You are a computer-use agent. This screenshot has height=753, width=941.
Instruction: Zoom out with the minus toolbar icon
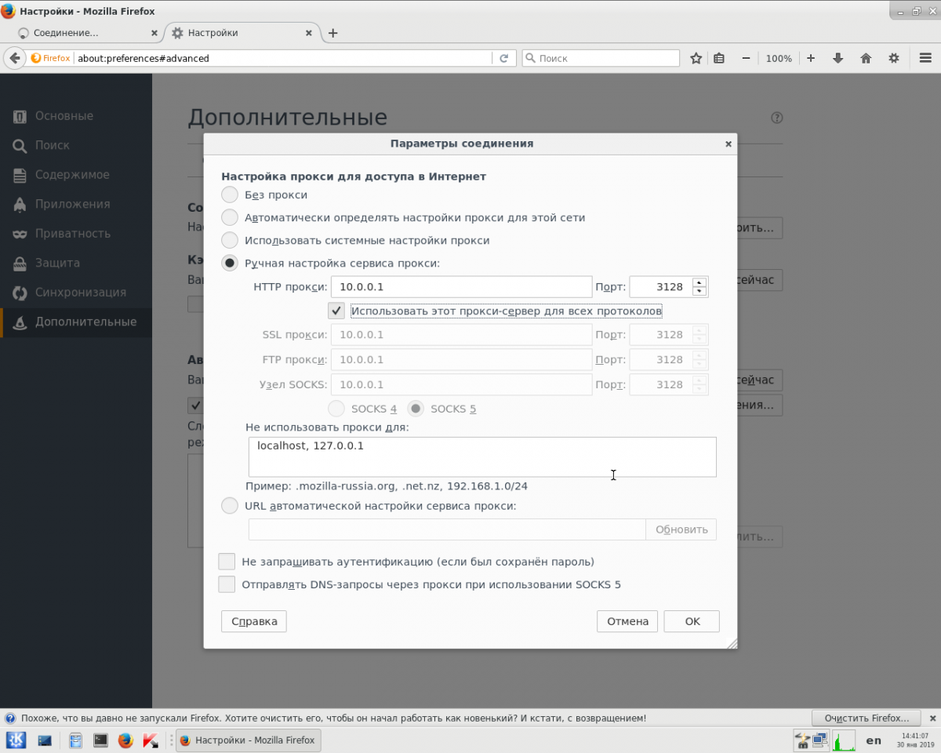pyautogui.click(x=747, y=58)
